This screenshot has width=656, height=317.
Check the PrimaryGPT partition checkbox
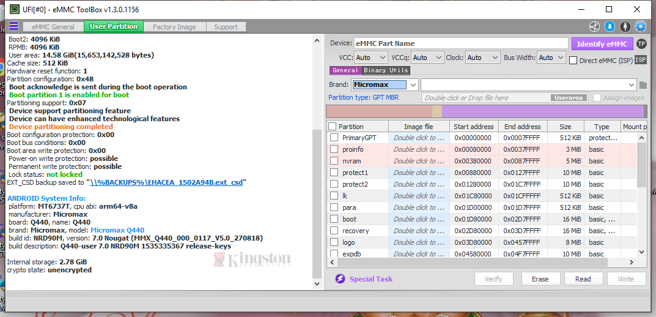coord(334,137)
